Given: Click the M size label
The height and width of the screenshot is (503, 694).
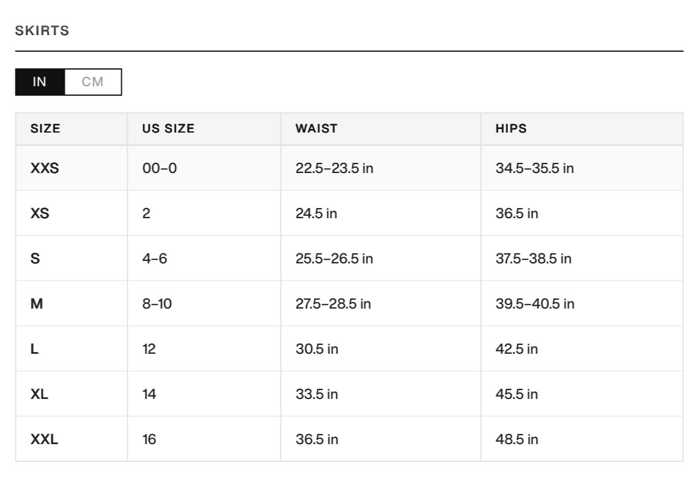Looking at the screenshot, I should (x=37, y=304).
